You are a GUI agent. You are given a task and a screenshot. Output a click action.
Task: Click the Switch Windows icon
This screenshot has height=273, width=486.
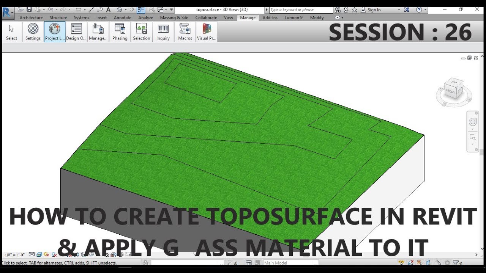pos(161,9)
